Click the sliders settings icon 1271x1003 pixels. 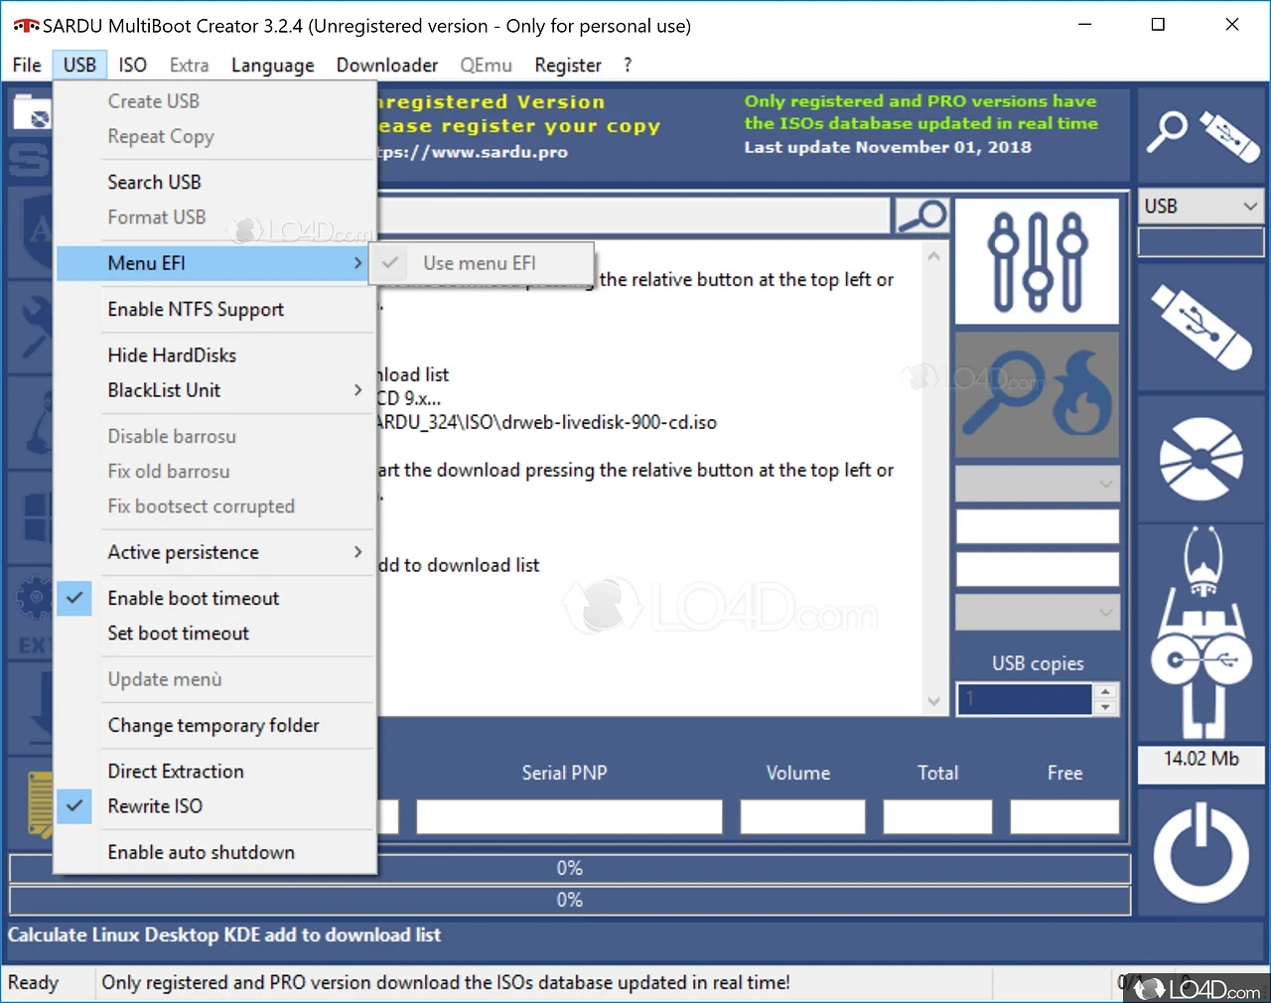pyautogui.click(x=1037, y=261)
